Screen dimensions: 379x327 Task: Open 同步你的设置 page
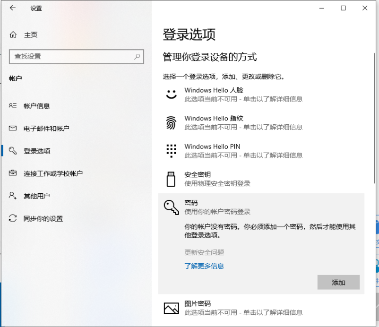(43, 219)
